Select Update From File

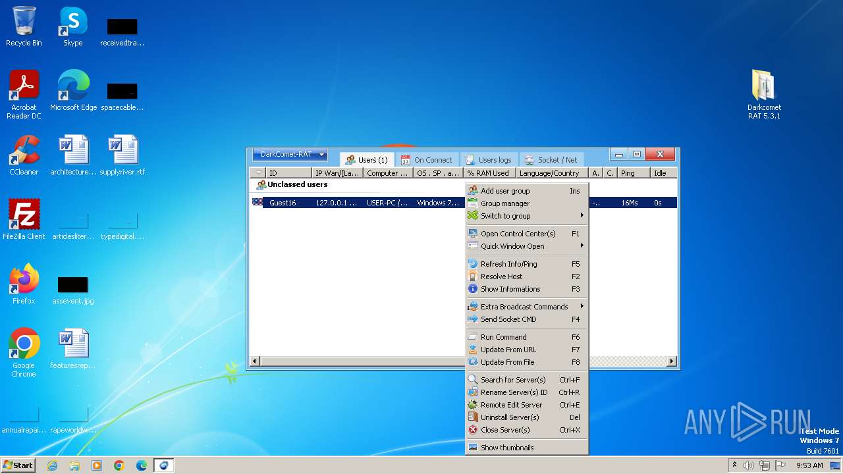tap(526, 362)
